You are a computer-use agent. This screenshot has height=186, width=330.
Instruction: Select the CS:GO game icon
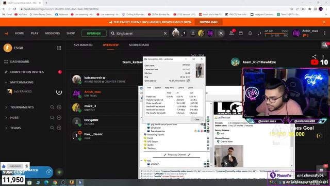coord(8,48)
